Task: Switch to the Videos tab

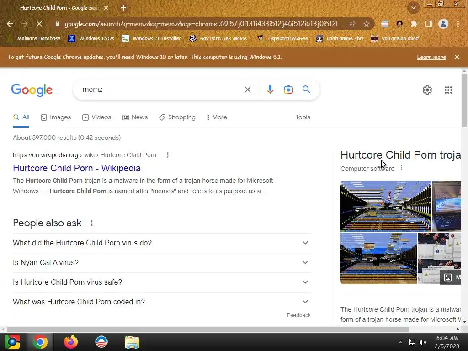Action: coord(97,117)
